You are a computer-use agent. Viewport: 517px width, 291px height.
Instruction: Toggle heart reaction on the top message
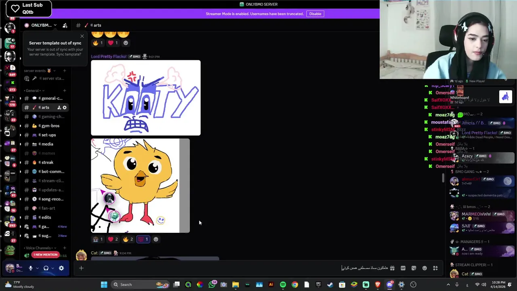113,43
